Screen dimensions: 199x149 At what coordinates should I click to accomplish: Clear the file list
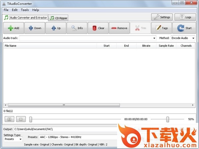98,28
